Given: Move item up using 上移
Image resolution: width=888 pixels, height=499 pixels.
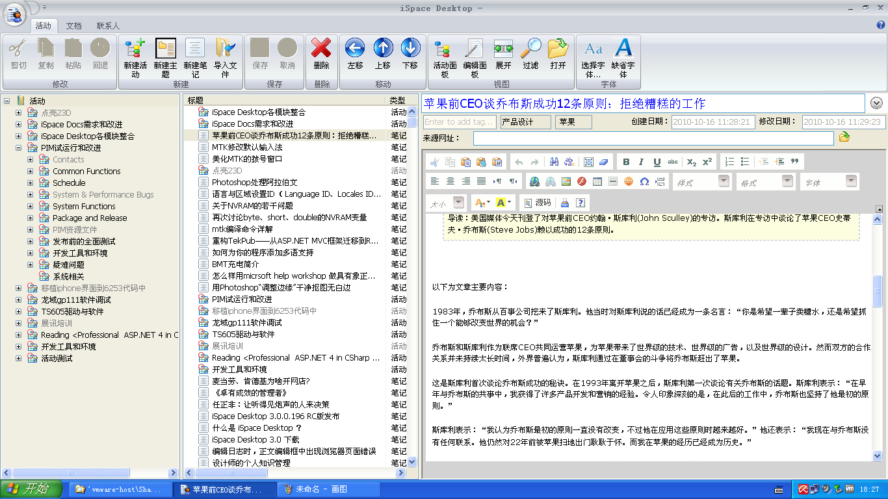Looking at the screenshot, I should [382, 54].
